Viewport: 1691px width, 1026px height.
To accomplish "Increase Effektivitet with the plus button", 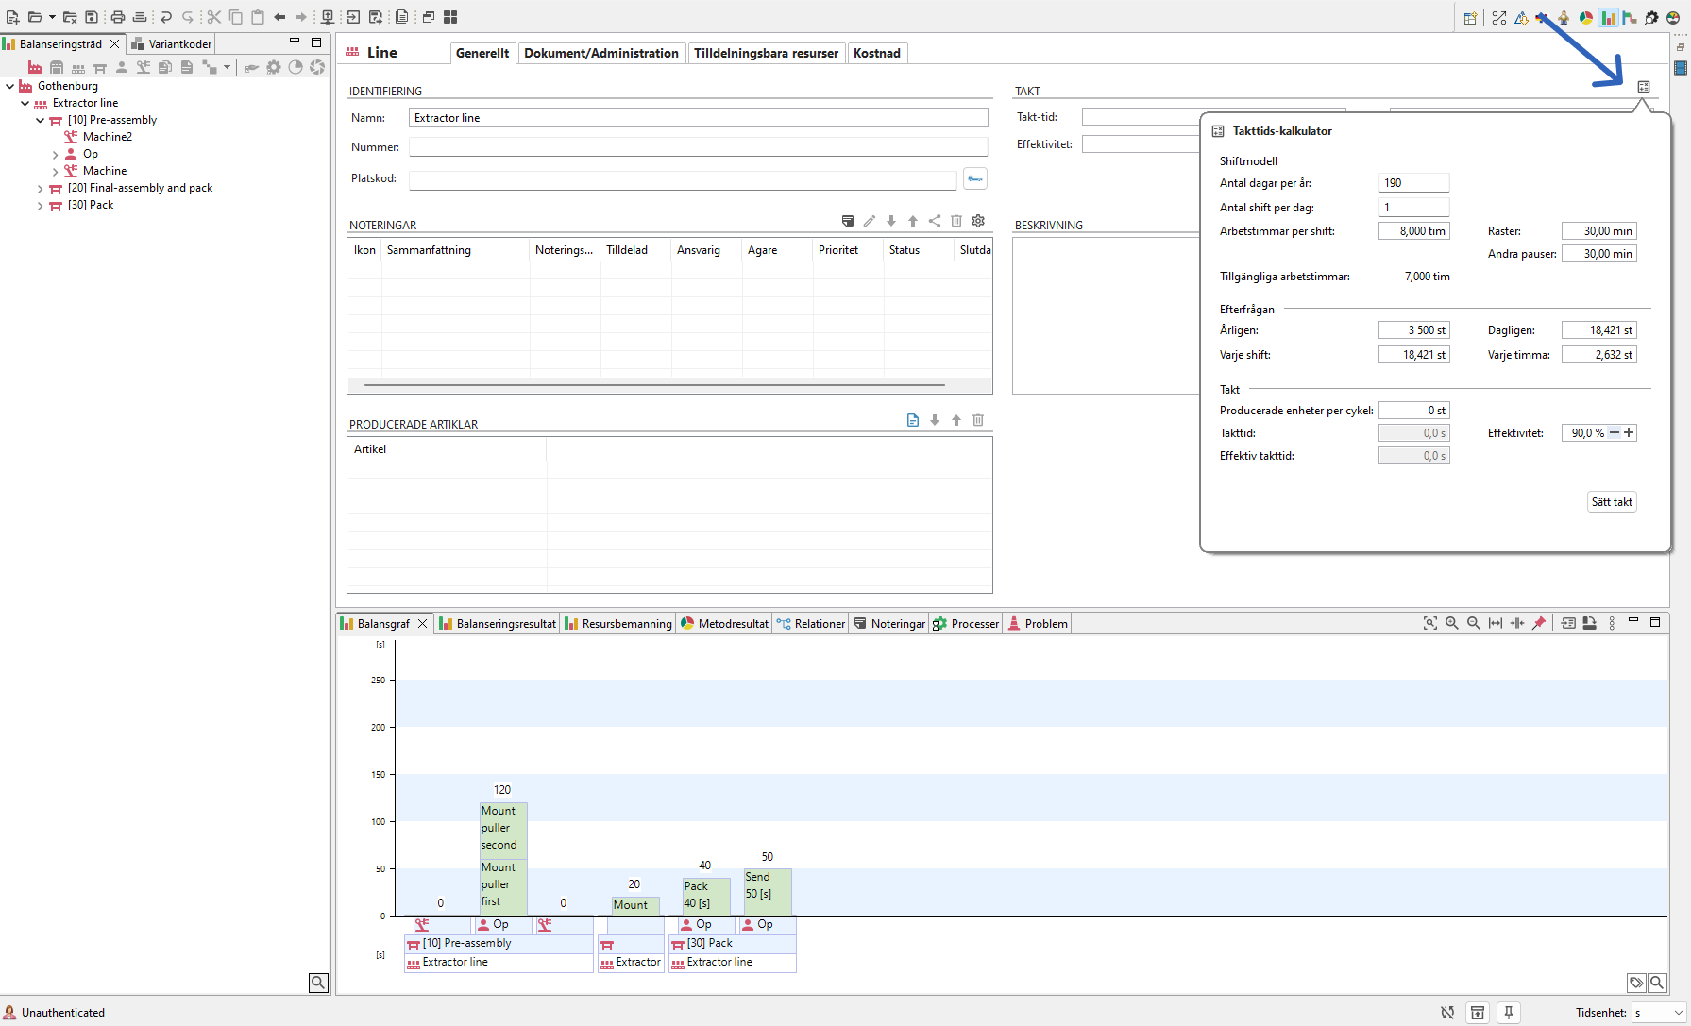I will click(1629, 433).
